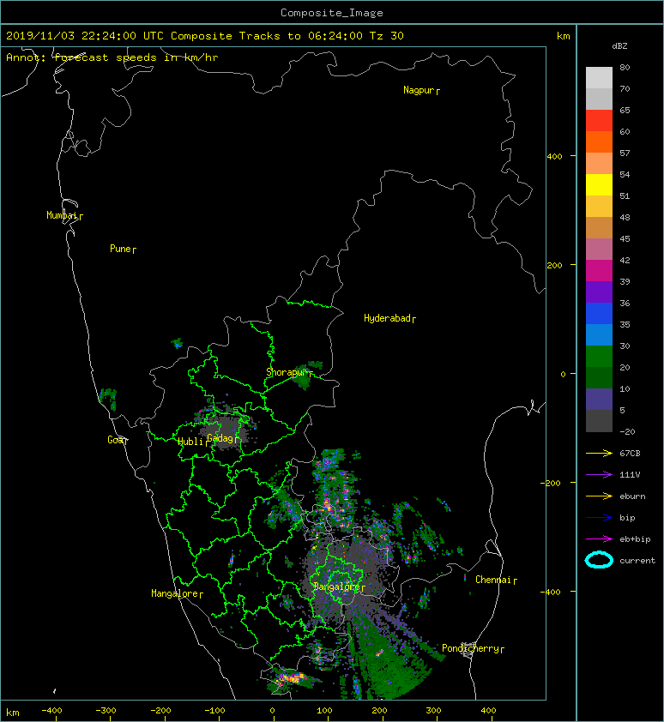
Task: Select the -20 dBZ dark gray swatch
Action: click(599, 421)
